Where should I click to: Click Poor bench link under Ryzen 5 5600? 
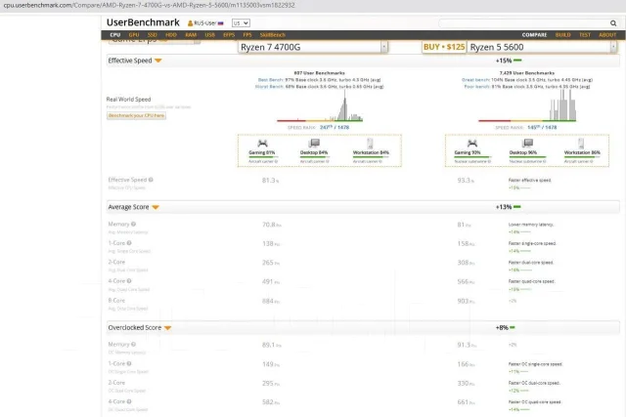coord(476,87)
